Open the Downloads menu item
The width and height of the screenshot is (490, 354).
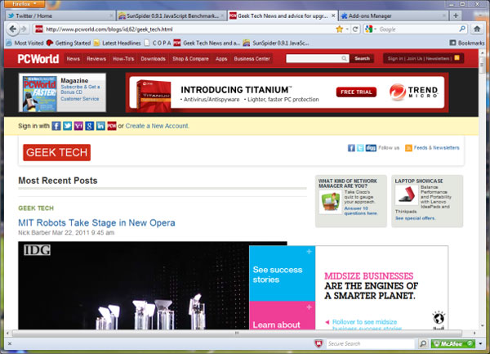click(153, 59)
